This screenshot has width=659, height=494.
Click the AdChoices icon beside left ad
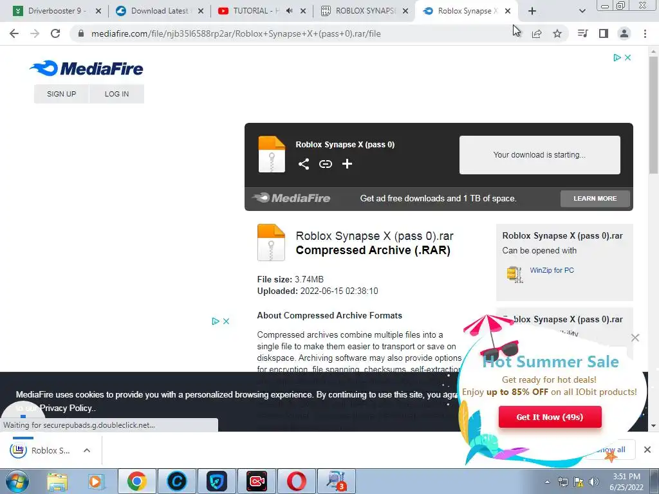[x=216, y=322]
